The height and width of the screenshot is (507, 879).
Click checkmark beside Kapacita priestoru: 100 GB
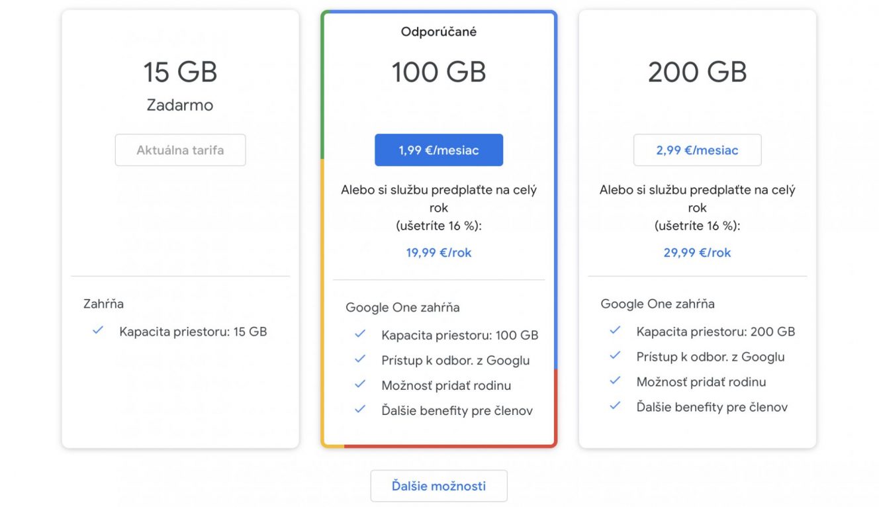360,334
